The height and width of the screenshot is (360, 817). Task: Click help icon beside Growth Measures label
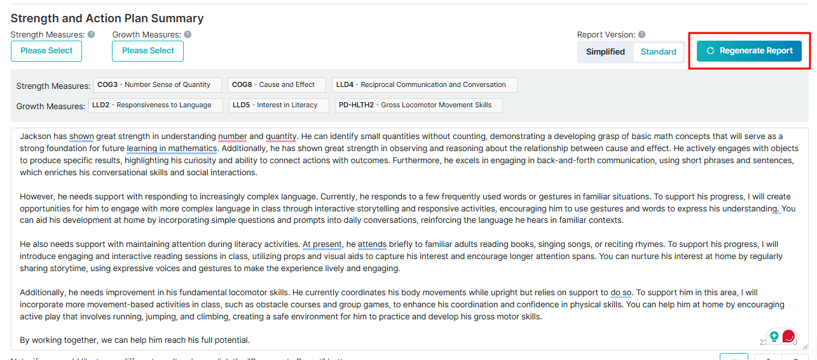pos(188,35)
